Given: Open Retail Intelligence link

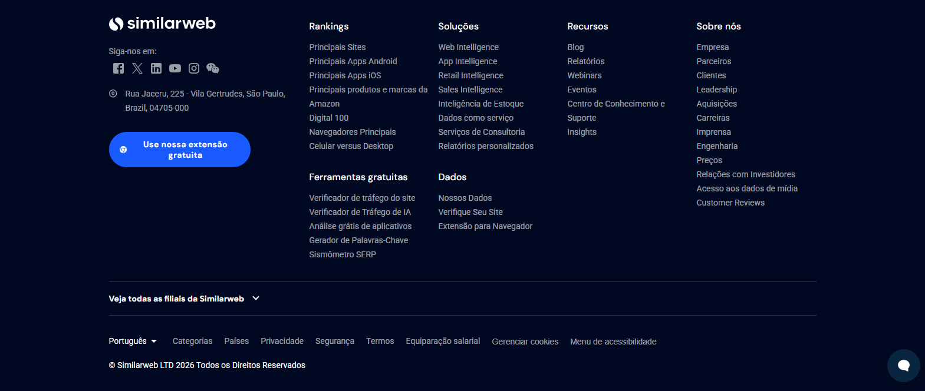Looking at the screenshot, I should tap(471, 75).
